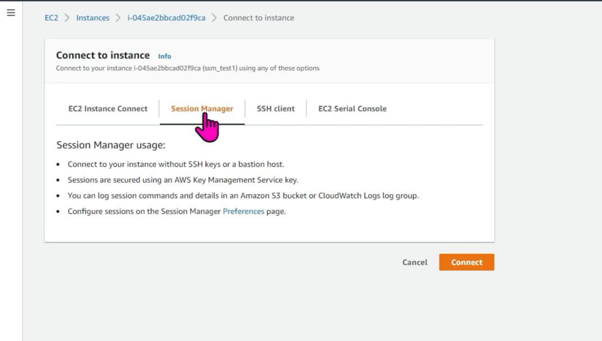Image resolution: width=602 pixels, height=341 pixels.
Task: Click the 'Connect to instance' panel heading
Action: tap(103, 55)
